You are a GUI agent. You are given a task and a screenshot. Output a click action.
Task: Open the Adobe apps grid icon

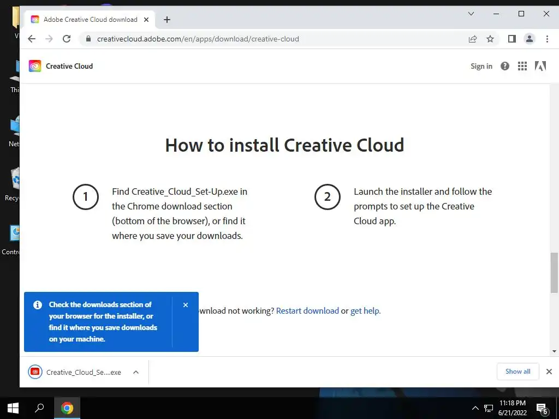522,66
